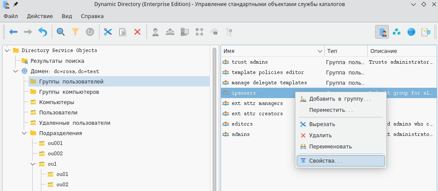Image resolution: width=438 pixels, height=191 pixels.
Task: Click the red X delete toolbar icon
Action: [x=137, y=32]
